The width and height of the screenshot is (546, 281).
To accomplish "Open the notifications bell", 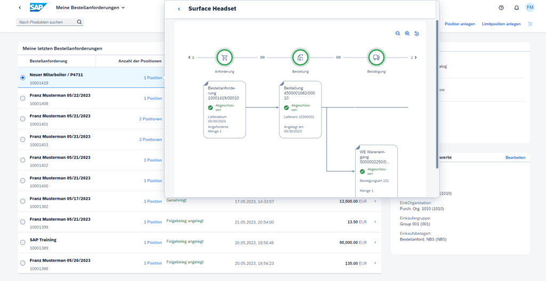I will [x=516, y=7].
